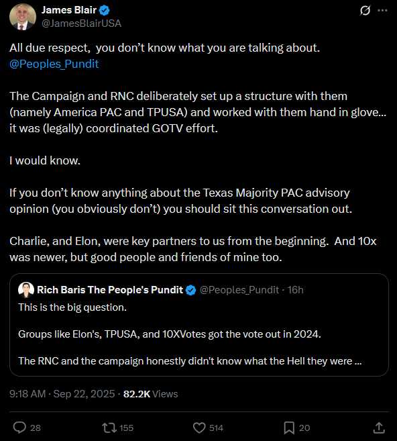Open the quoted tweet asking the big question
This screenshot has width=397, height=441.
[x=199, y=325]
